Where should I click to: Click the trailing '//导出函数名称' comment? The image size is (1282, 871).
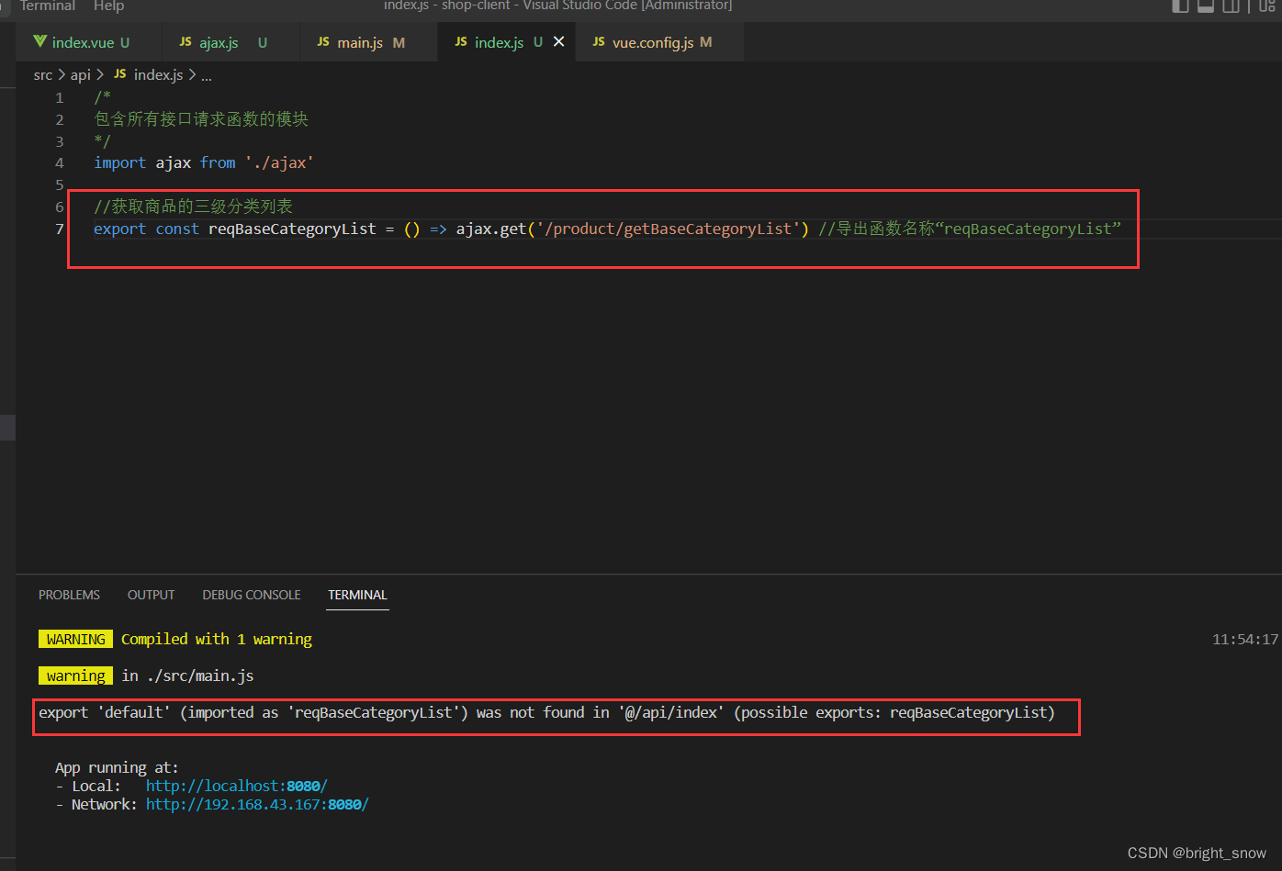click(969, 229)
